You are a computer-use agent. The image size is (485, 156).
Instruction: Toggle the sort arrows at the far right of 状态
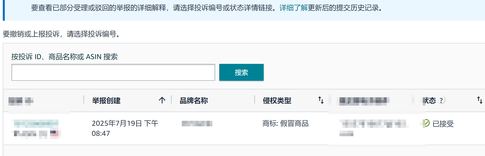click(x=479, y=100)
